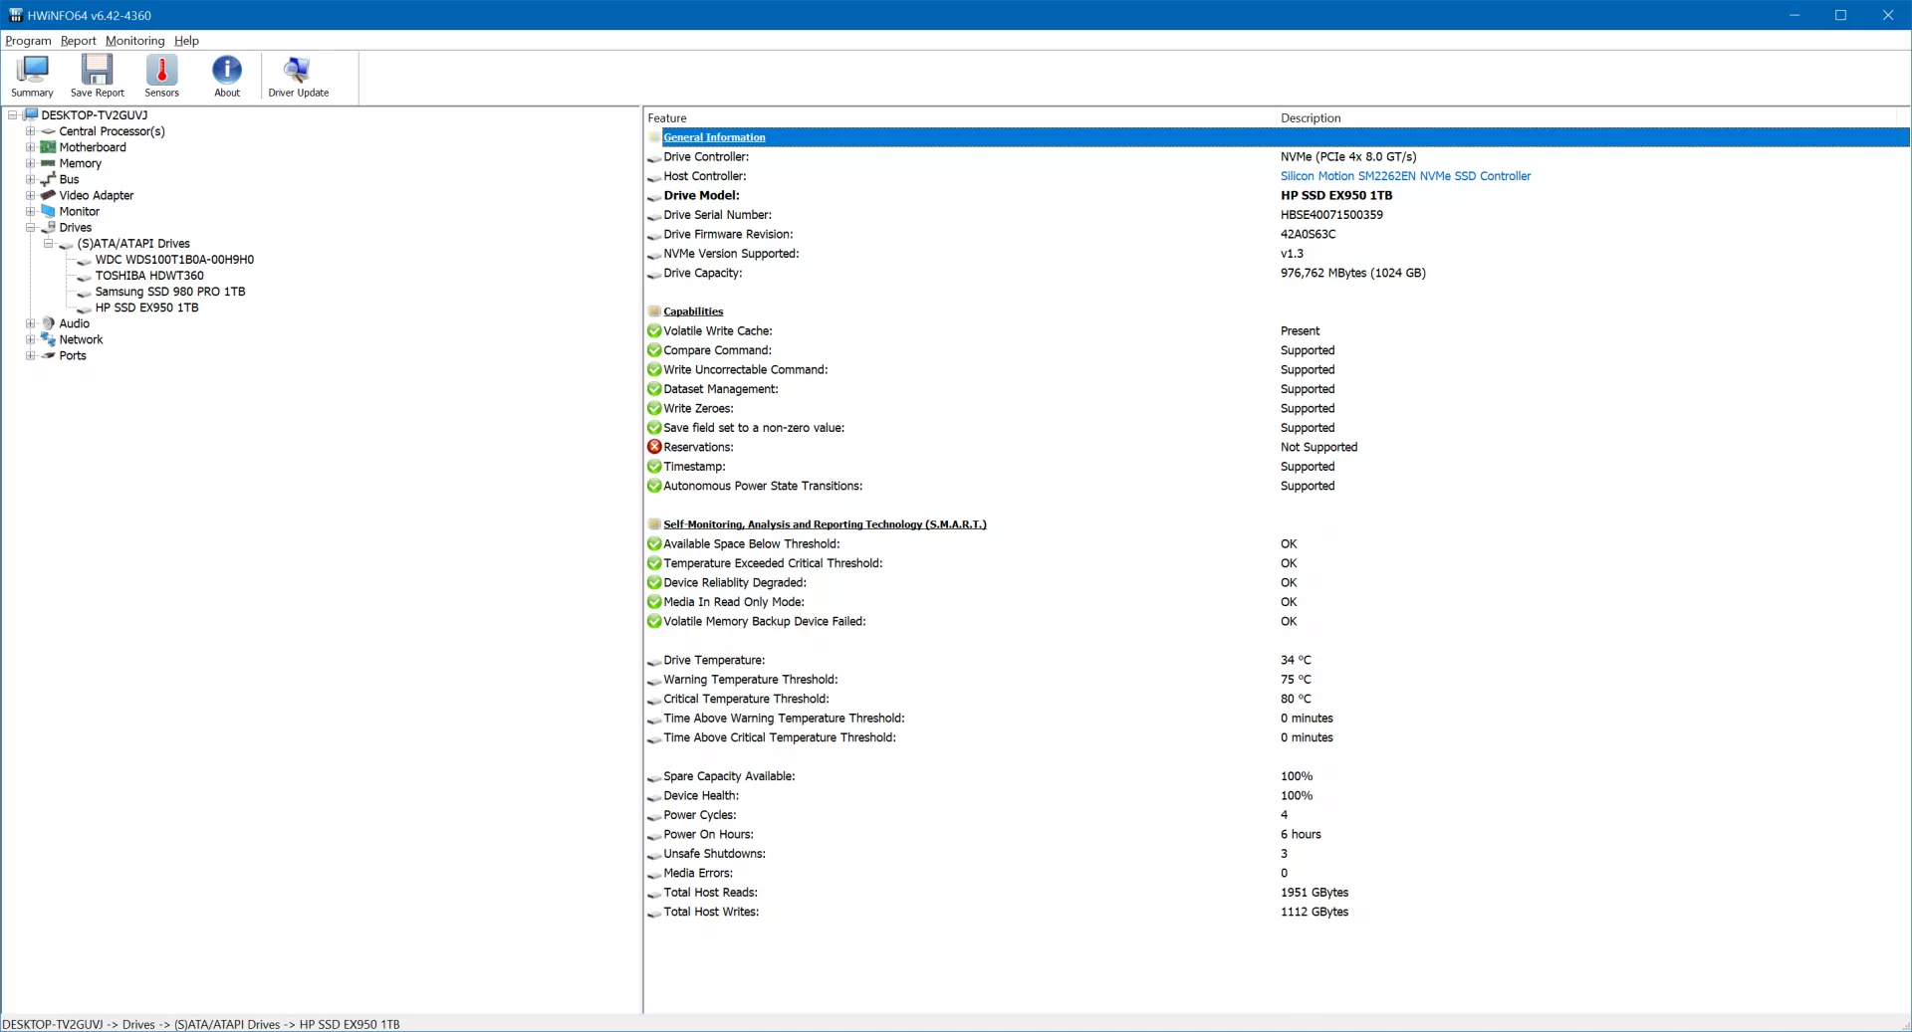Click the HP SSD EX950 drive icon
The width and height of the screenshot is (1912, 1032).
click(x=85, y=309)
